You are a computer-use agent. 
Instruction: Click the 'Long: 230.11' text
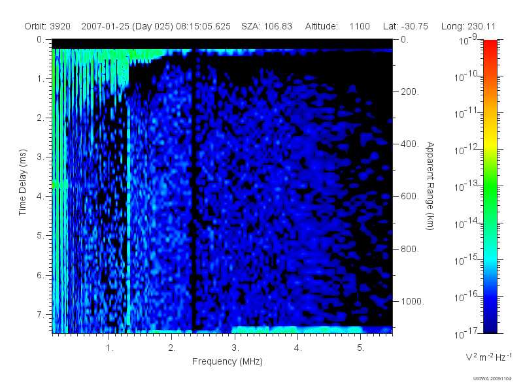[x=468, y=26]
